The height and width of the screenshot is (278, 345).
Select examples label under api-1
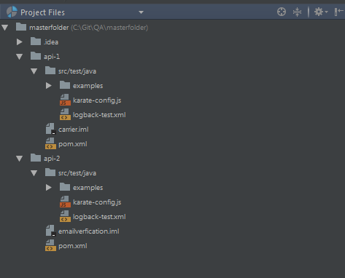pos(88,86)
